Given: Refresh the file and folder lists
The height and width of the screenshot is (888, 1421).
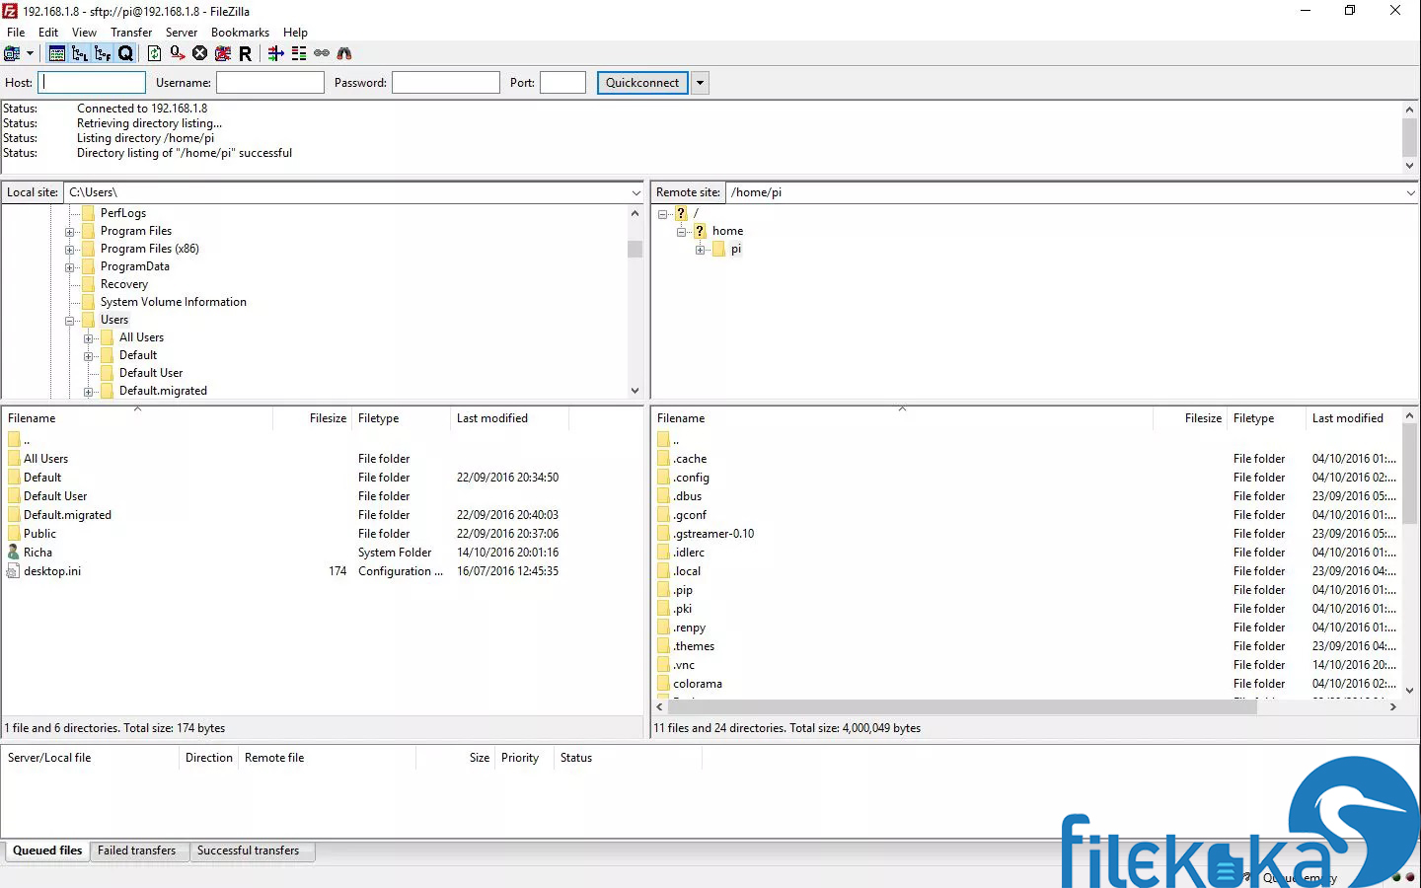Looking at the screenshot, I should [x=154, y=53].
